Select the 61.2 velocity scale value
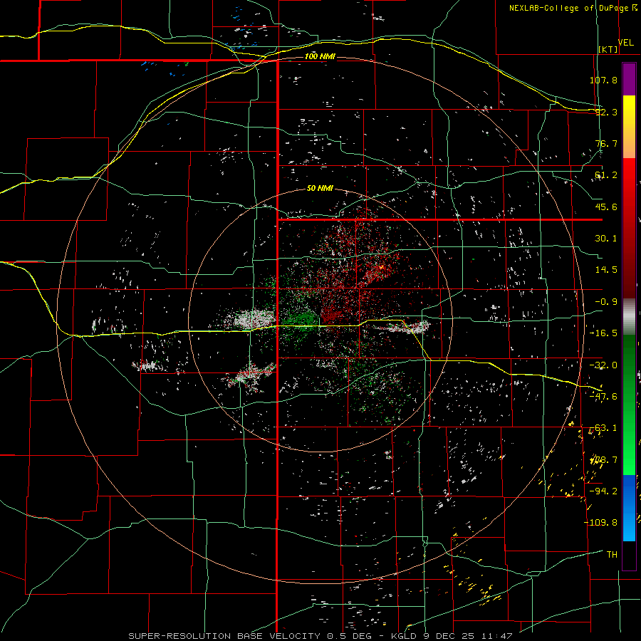This screenshot has width=641, height=641. (x=606, y=175)
